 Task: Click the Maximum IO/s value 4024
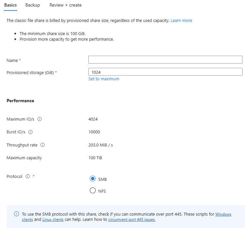93,119
